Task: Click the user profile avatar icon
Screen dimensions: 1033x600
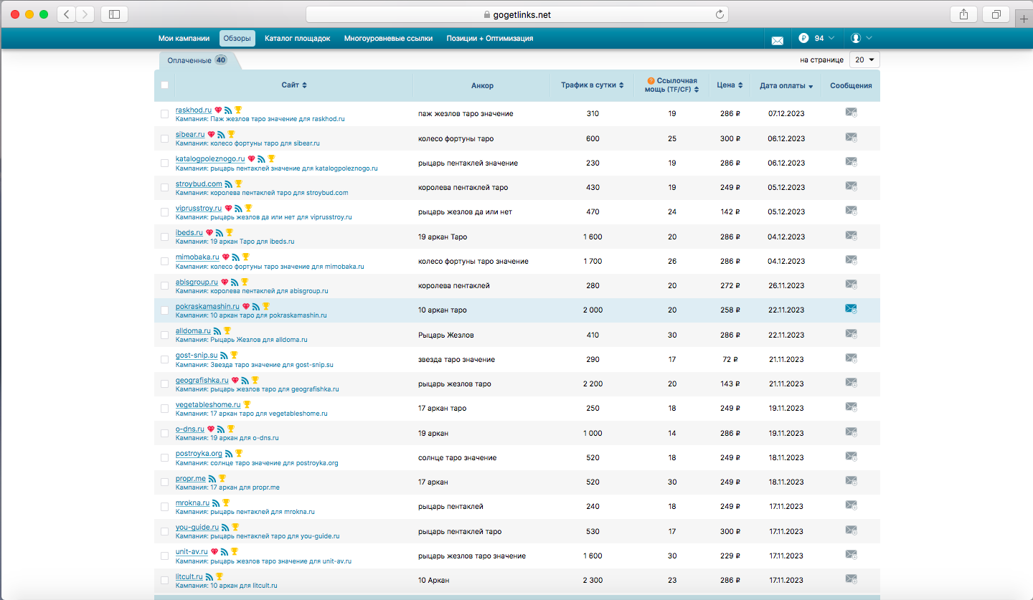Action: pos(856,38)
